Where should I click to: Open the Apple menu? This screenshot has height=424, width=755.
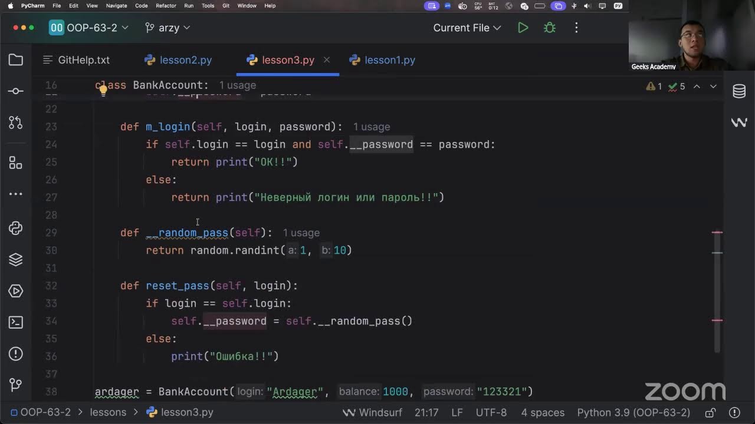tap(10, 6)
